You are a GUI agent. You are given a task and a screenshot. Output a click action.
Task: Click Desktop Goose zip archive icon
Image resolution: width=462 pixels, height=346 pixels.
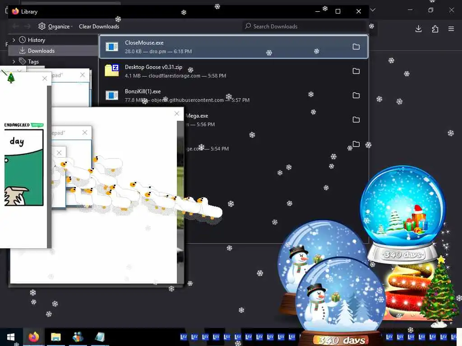click(112, 70)
